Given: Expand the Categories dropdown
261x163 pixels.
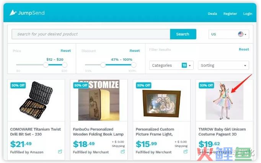Looking at the screenshot, I should coord(171,65).
